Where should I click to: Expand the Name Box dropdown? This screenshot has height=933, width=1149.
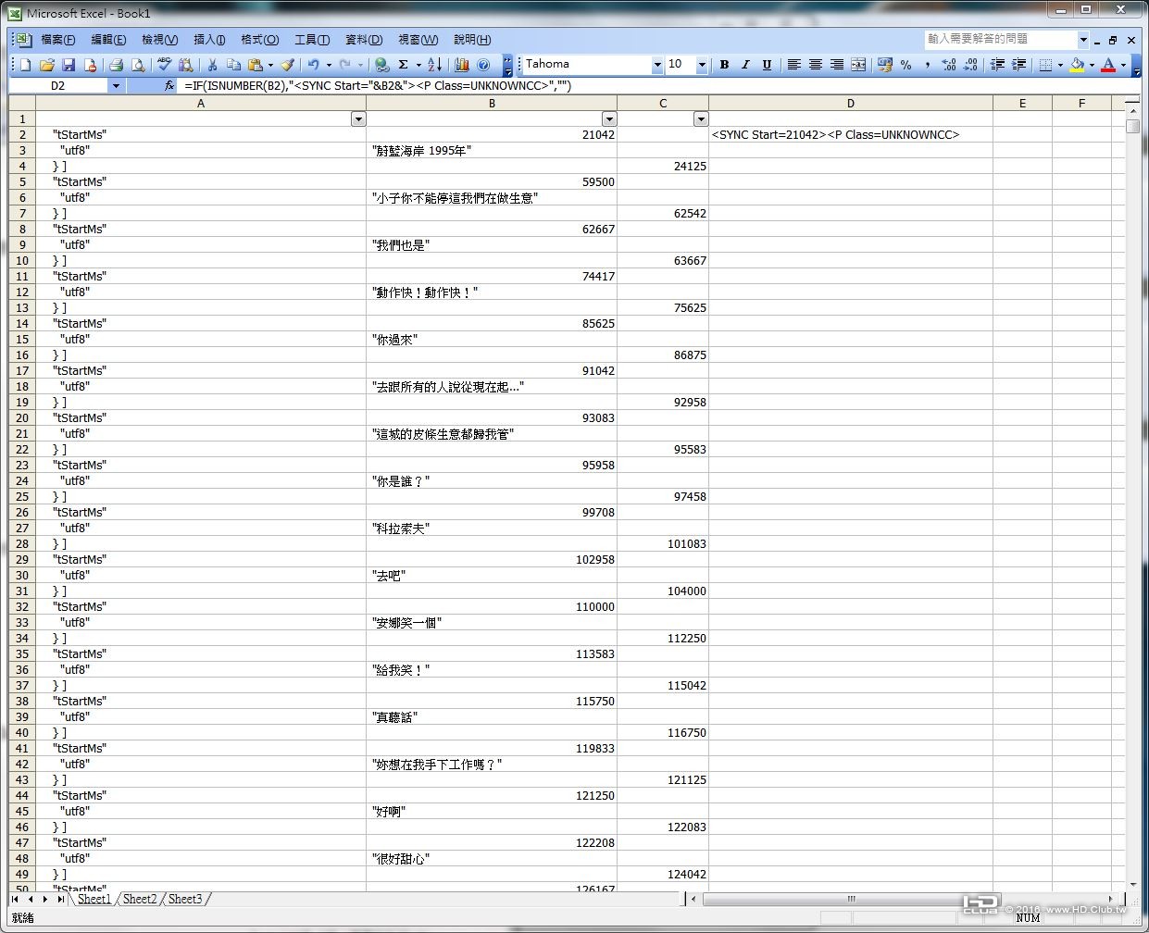coord(116,85)
